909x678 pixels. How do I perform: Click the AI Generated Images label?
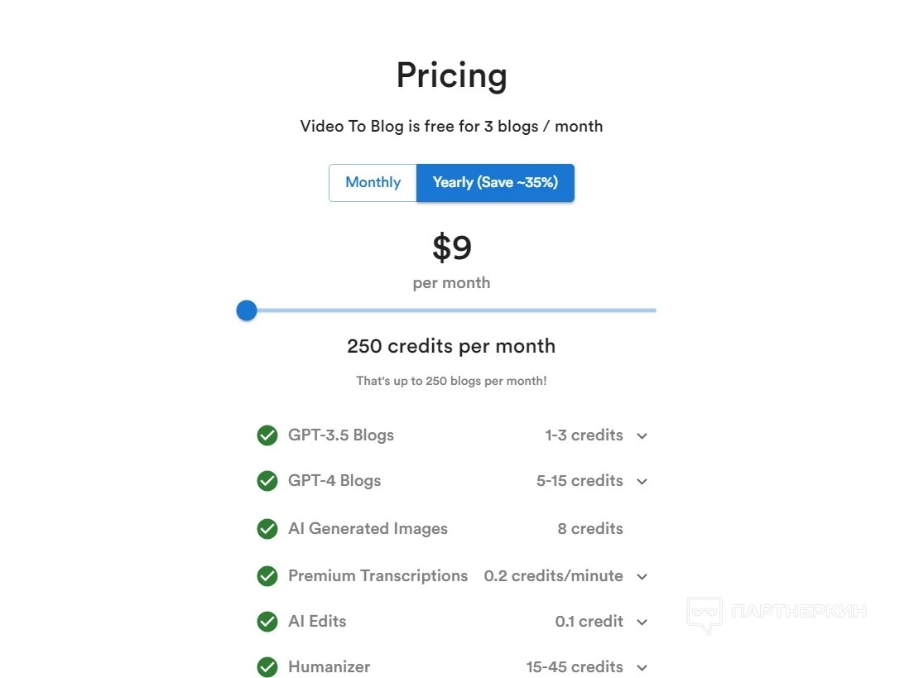click(x=368, y=529)
